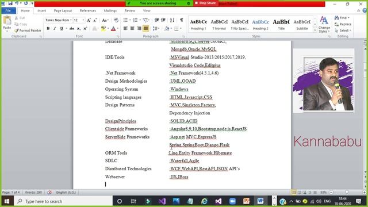Click the Replace icon in Editing group
This screenshot has height=207, width=368.
click(x=343, y=24)
